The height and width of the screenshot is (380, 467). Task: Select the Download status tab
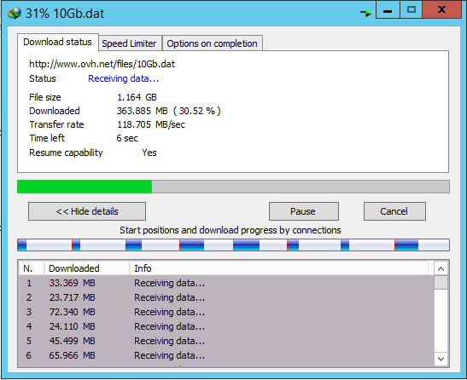[x=58, y=42]
